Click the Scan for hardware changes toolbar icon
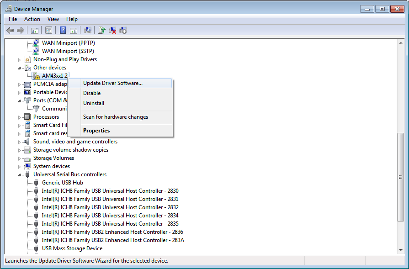Image resolution: width=409 pixels, height=269 pixels. pyautogui.click(x=88, y=30)
